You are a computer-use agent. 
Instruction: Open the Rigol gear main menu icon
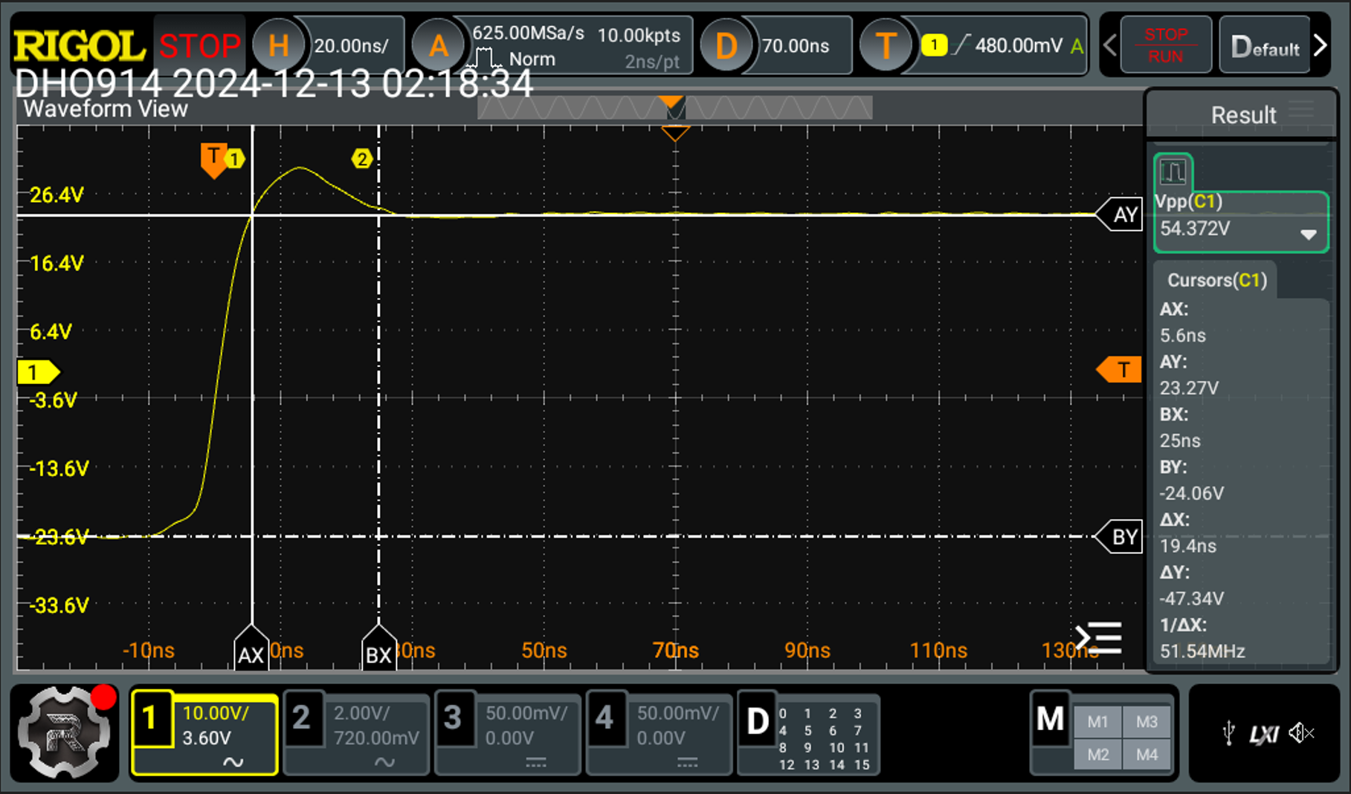pos(64,733)
